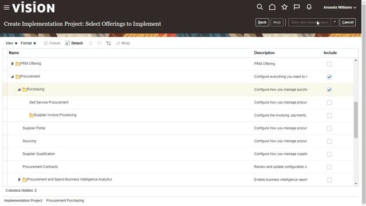Click the expand-all tree icon in toolbar
Image resolution: width=366 pixels, height=206 pixels.
[x=109, y=43]
